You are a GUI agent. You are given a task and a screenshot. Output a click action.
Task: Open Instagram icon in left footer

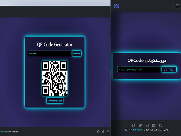point(108,131)
